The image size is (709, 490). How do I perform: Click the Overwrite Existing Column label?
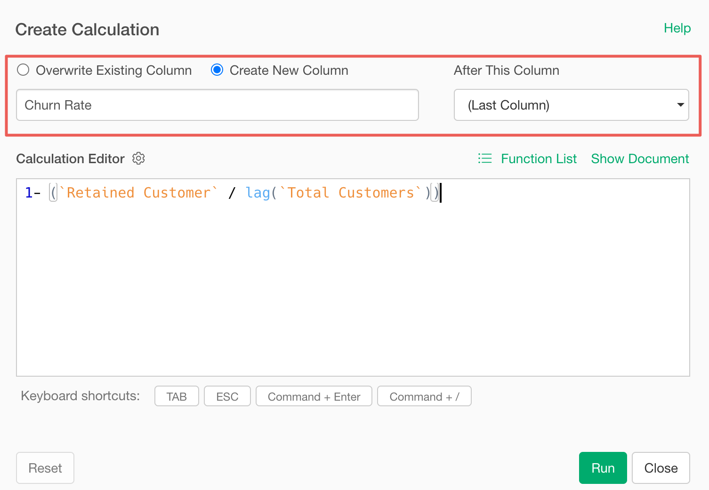point(114,71)
